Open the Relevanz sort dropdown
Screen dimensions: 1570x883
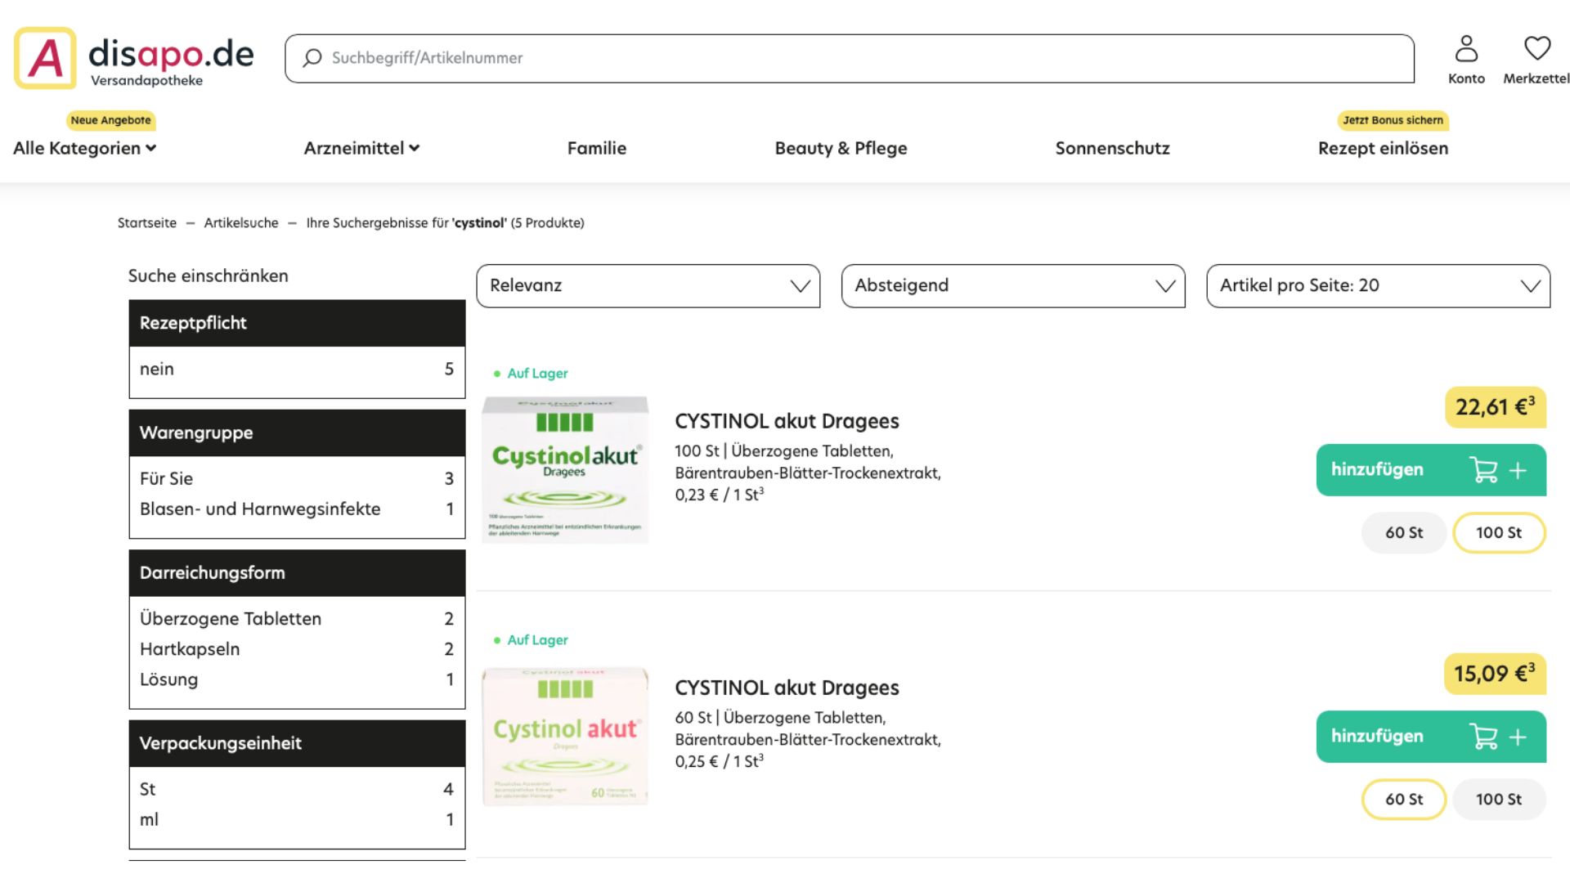tap(648, 285)
